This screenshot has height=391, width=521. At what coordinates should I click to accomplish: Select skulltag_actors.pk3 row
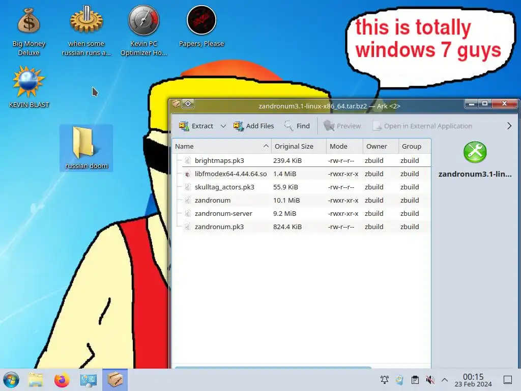(302, 187)
